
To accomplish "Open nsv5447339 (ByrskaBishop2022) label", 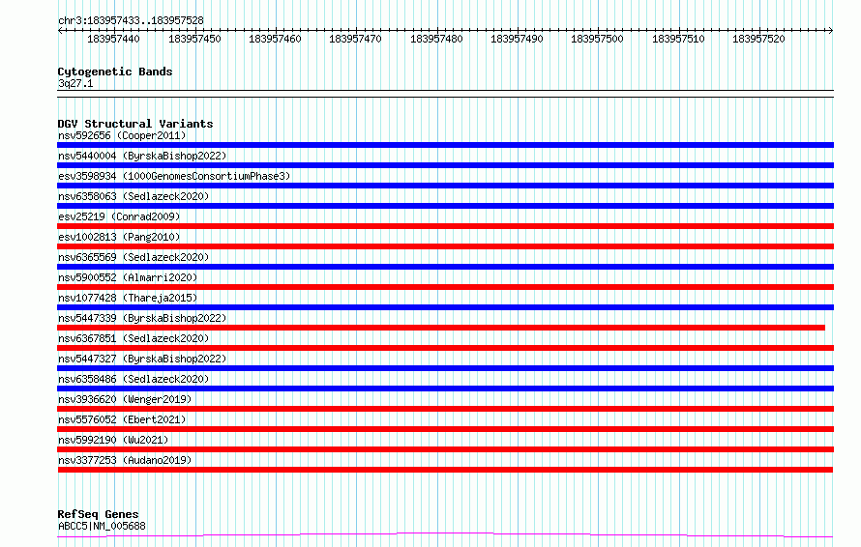I will [142, 318].
